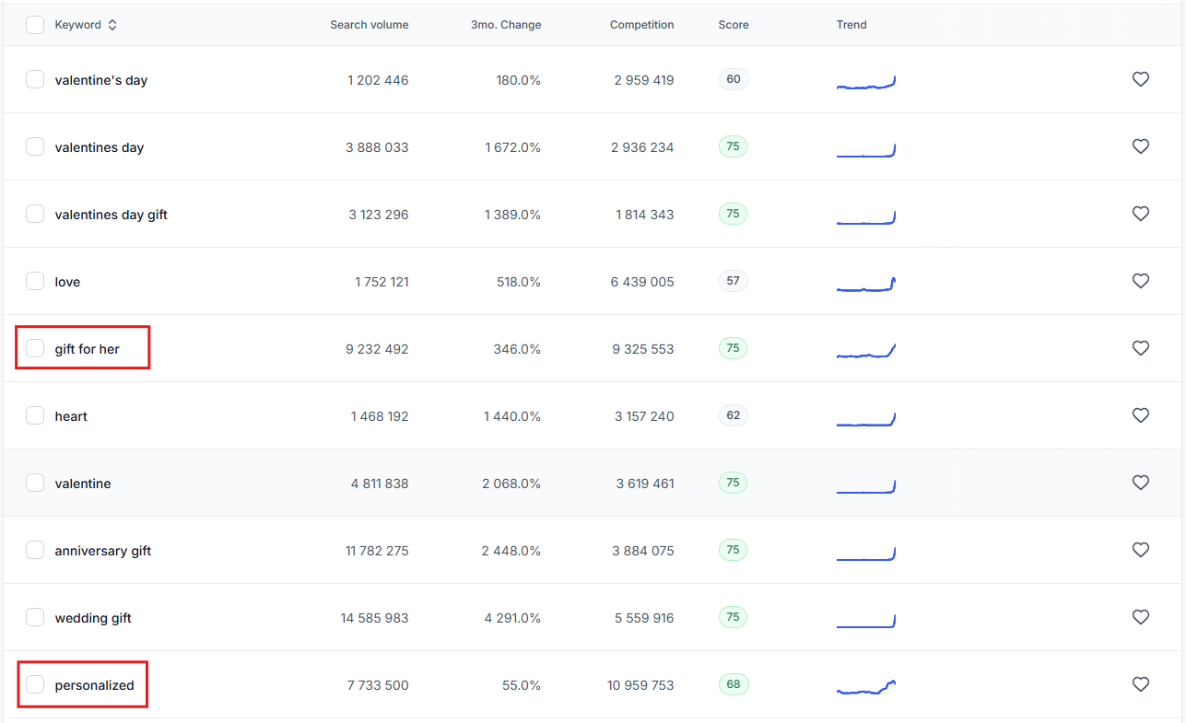The height and width of the screenshot is (723, 1186).
Task: Click the score badge 60 for valentine's day
Action: pos(734,79)
